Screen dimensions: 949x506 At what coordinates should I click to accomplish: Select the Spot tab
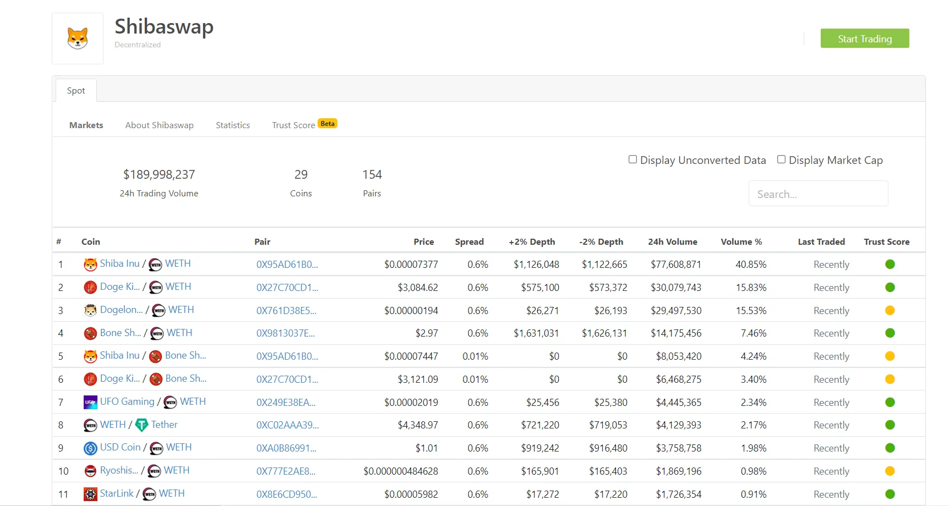(76, 91)
